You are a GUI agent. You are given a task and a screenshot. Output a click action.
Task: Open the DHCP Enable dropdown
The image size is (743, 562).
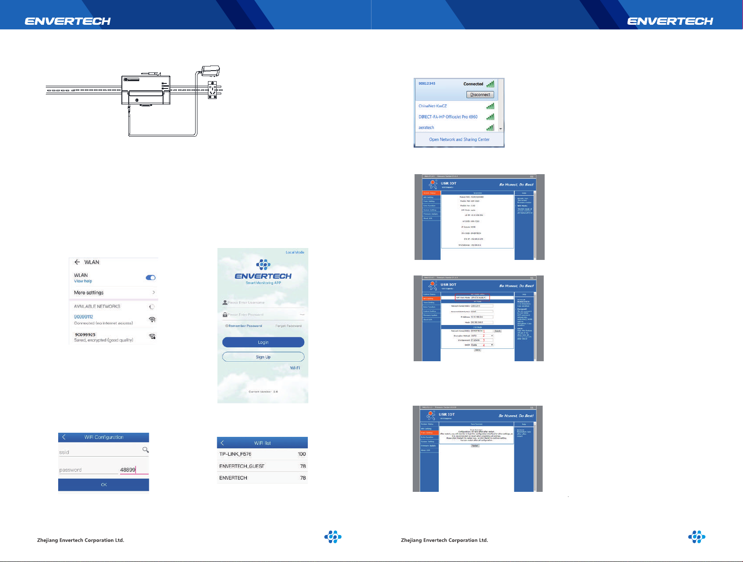(482, 345)
